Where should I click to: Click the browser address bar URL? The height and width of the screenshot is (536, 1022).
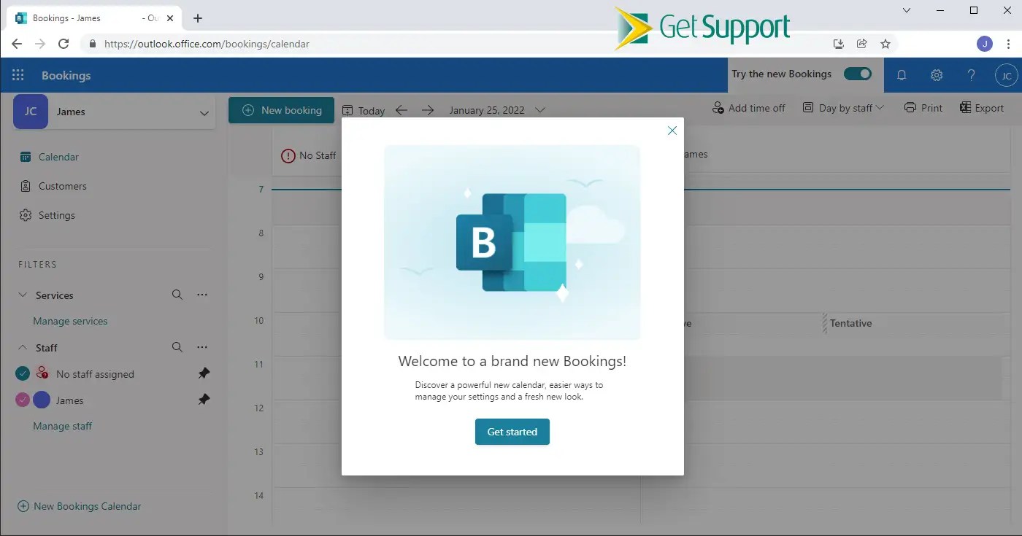click(207, 44)
